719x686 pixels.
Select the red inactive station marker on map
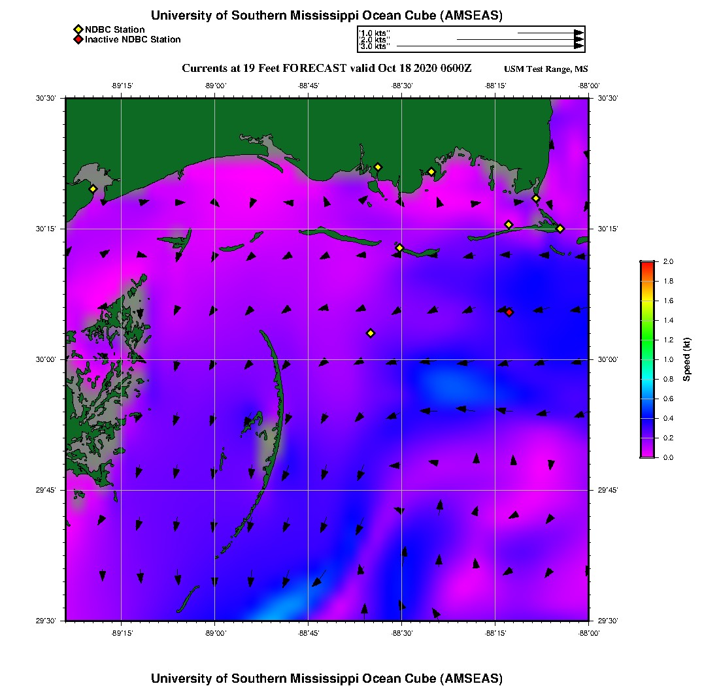coord(509,312)
